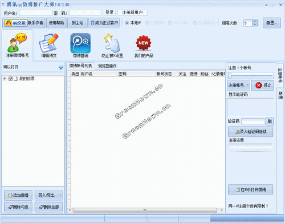Select the vertical side tab beneath 注册帐号
The image size is (285, 223).
click(280, 95)
